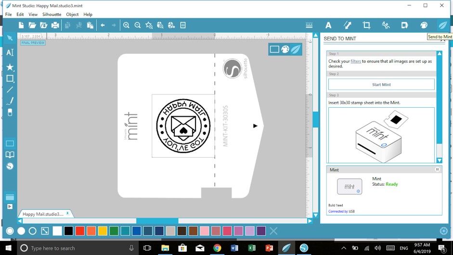Open File Explorer from taskbar
Image resolution: width=453 pixels, height=255 pixels.
point(165,248)
